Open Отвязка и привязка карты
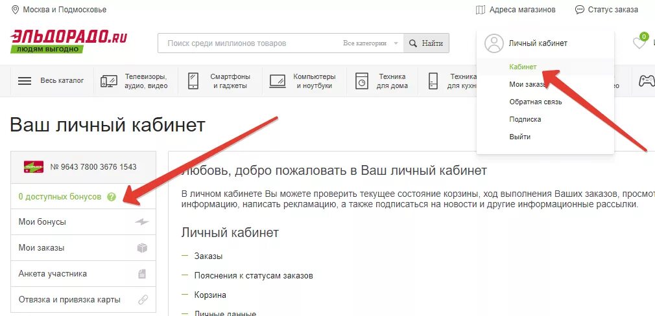The image size is (655, 316). pyautogui.click(x=83, y=300)
